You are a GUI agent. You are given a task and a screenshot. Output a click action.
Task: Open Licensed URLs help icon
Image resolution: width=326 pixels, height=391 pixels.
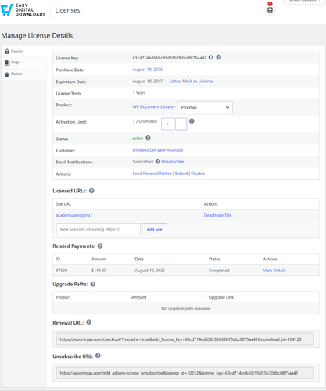click(x=91, y=191)
